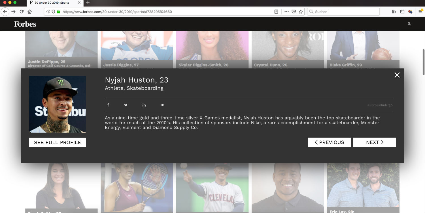The image size is (425, 213).
Task: Save page to Pocket
Action: pos(294,12)
